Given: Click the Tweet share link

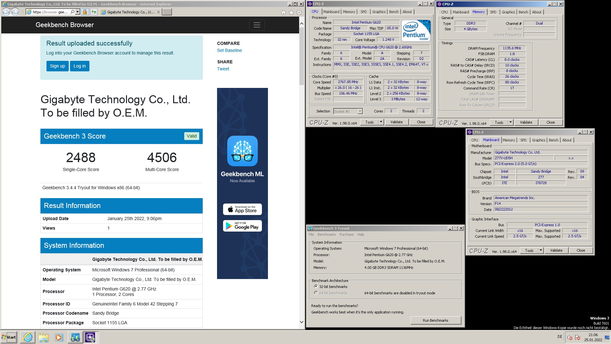Looking at the screenshot, I should click(x=223, y=69).
